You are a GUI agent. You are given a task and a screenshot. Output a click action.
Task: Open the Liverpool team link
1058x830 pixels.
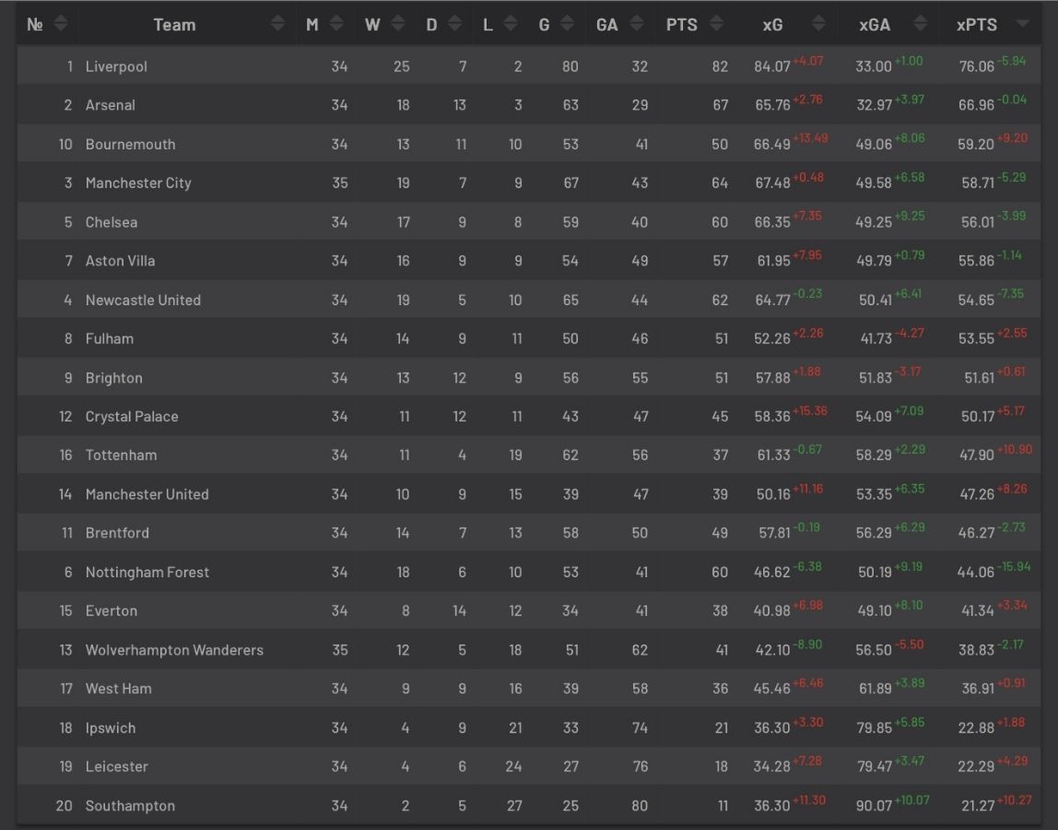(116, 66)
